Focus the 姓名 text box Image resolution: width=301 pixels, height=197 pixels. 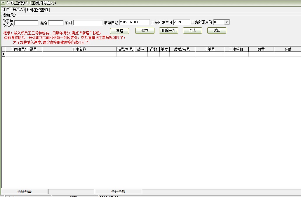[x=56, y=23]
